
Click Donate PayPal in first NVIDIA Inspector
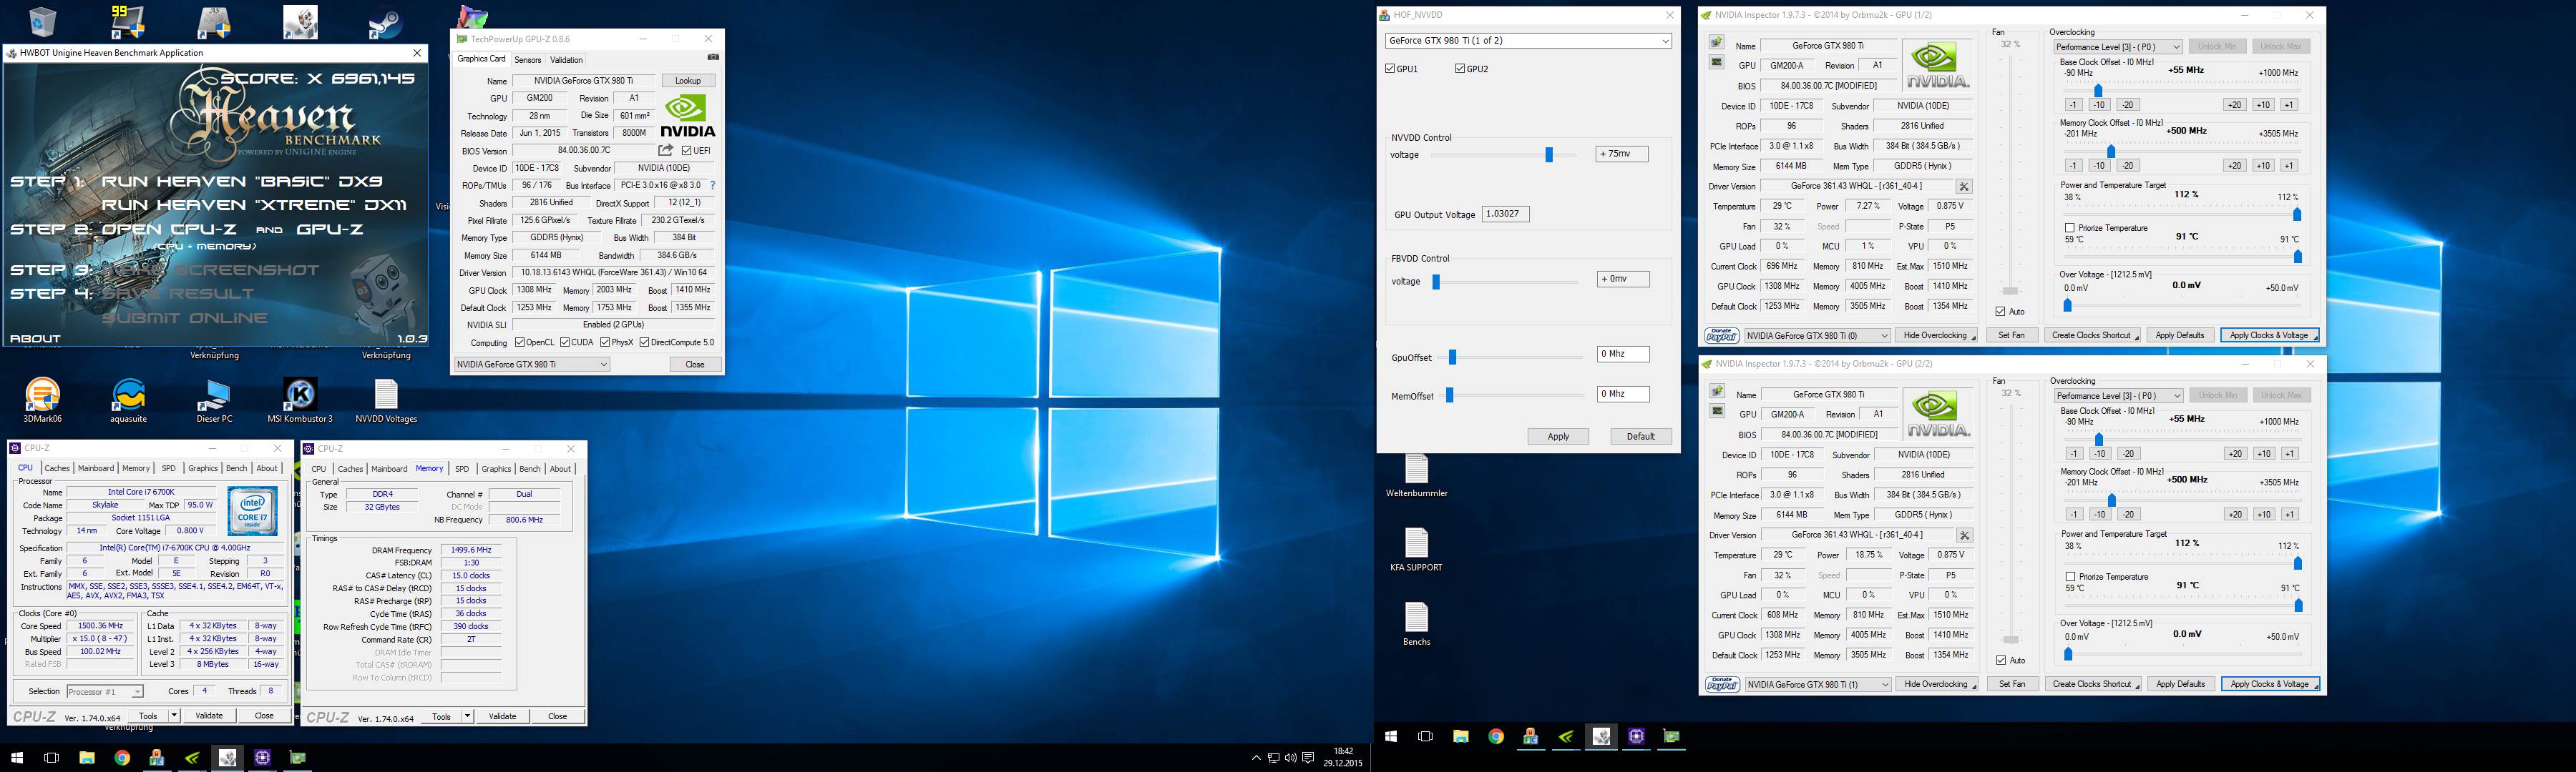(1722, 335)
